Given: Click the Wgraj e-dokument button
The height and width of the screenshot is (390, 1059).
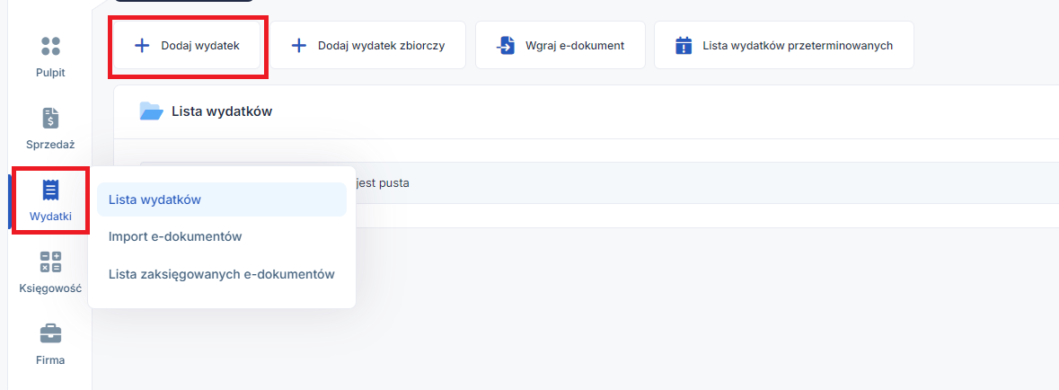Looking at the screenshot, I should pyautogui.click(x=560, y=45).
